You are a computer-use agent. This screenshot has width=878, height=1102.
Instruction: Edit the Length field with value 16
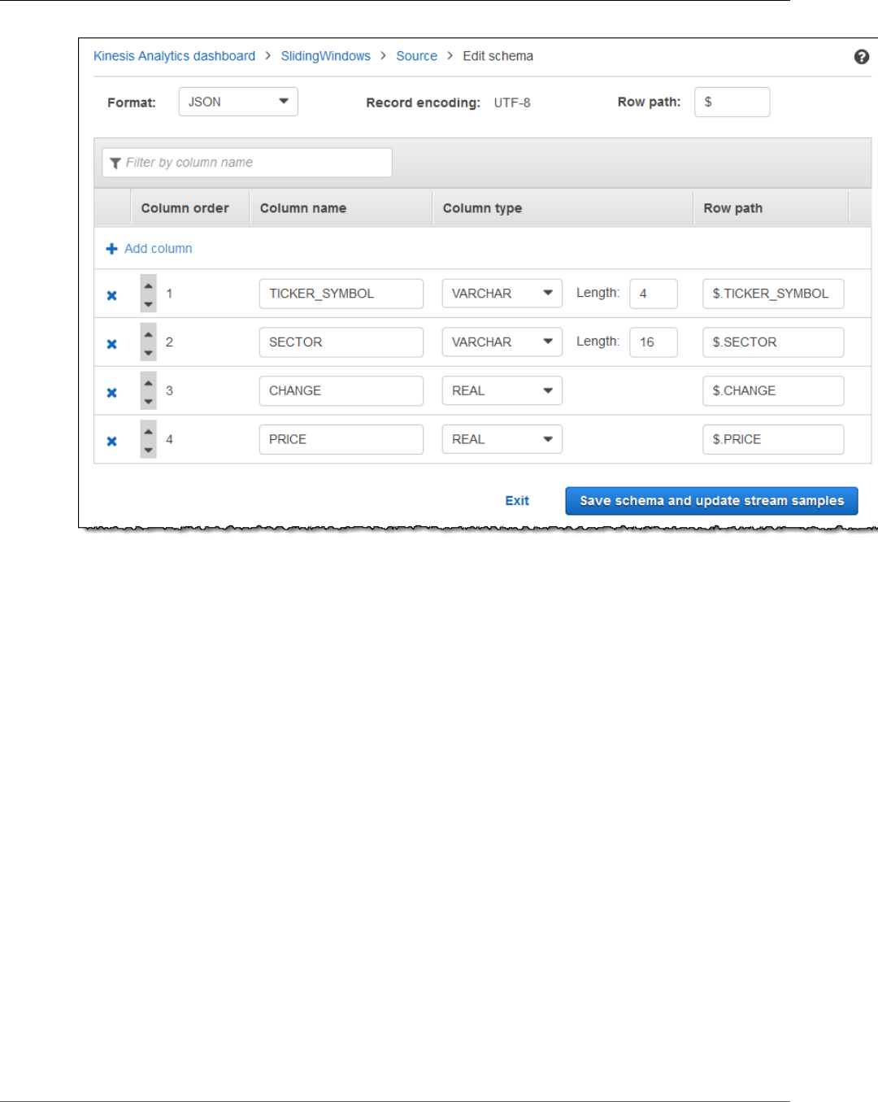(x=654, y=342)
